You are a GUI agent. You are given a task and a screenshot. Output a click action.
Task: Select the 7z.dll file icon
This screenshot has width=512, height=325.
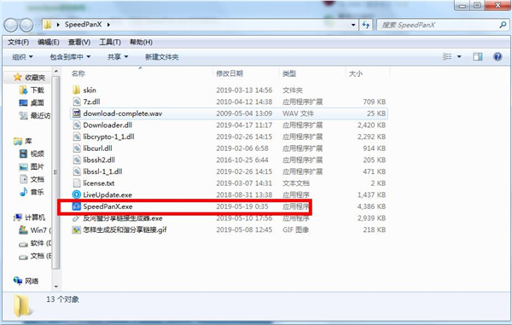click(77, 102)
